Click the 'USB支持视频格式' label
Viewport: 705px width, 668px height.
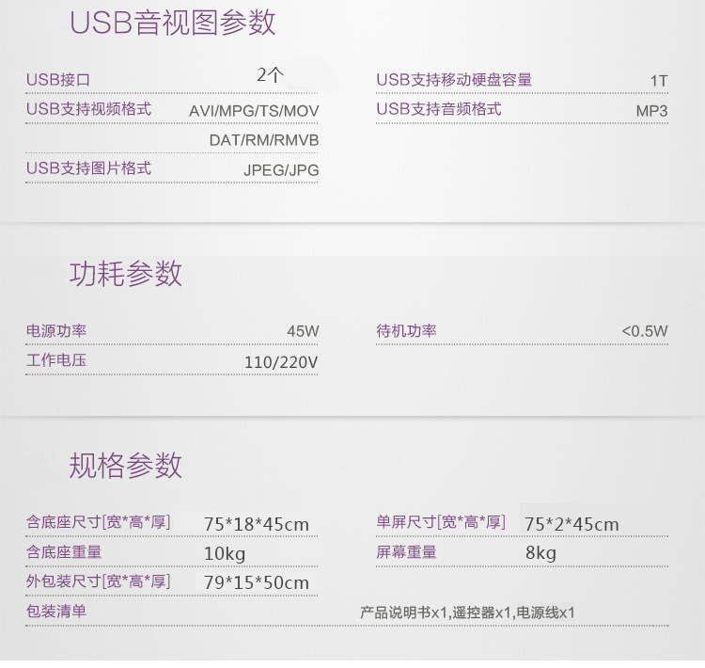tap(88, 109)
